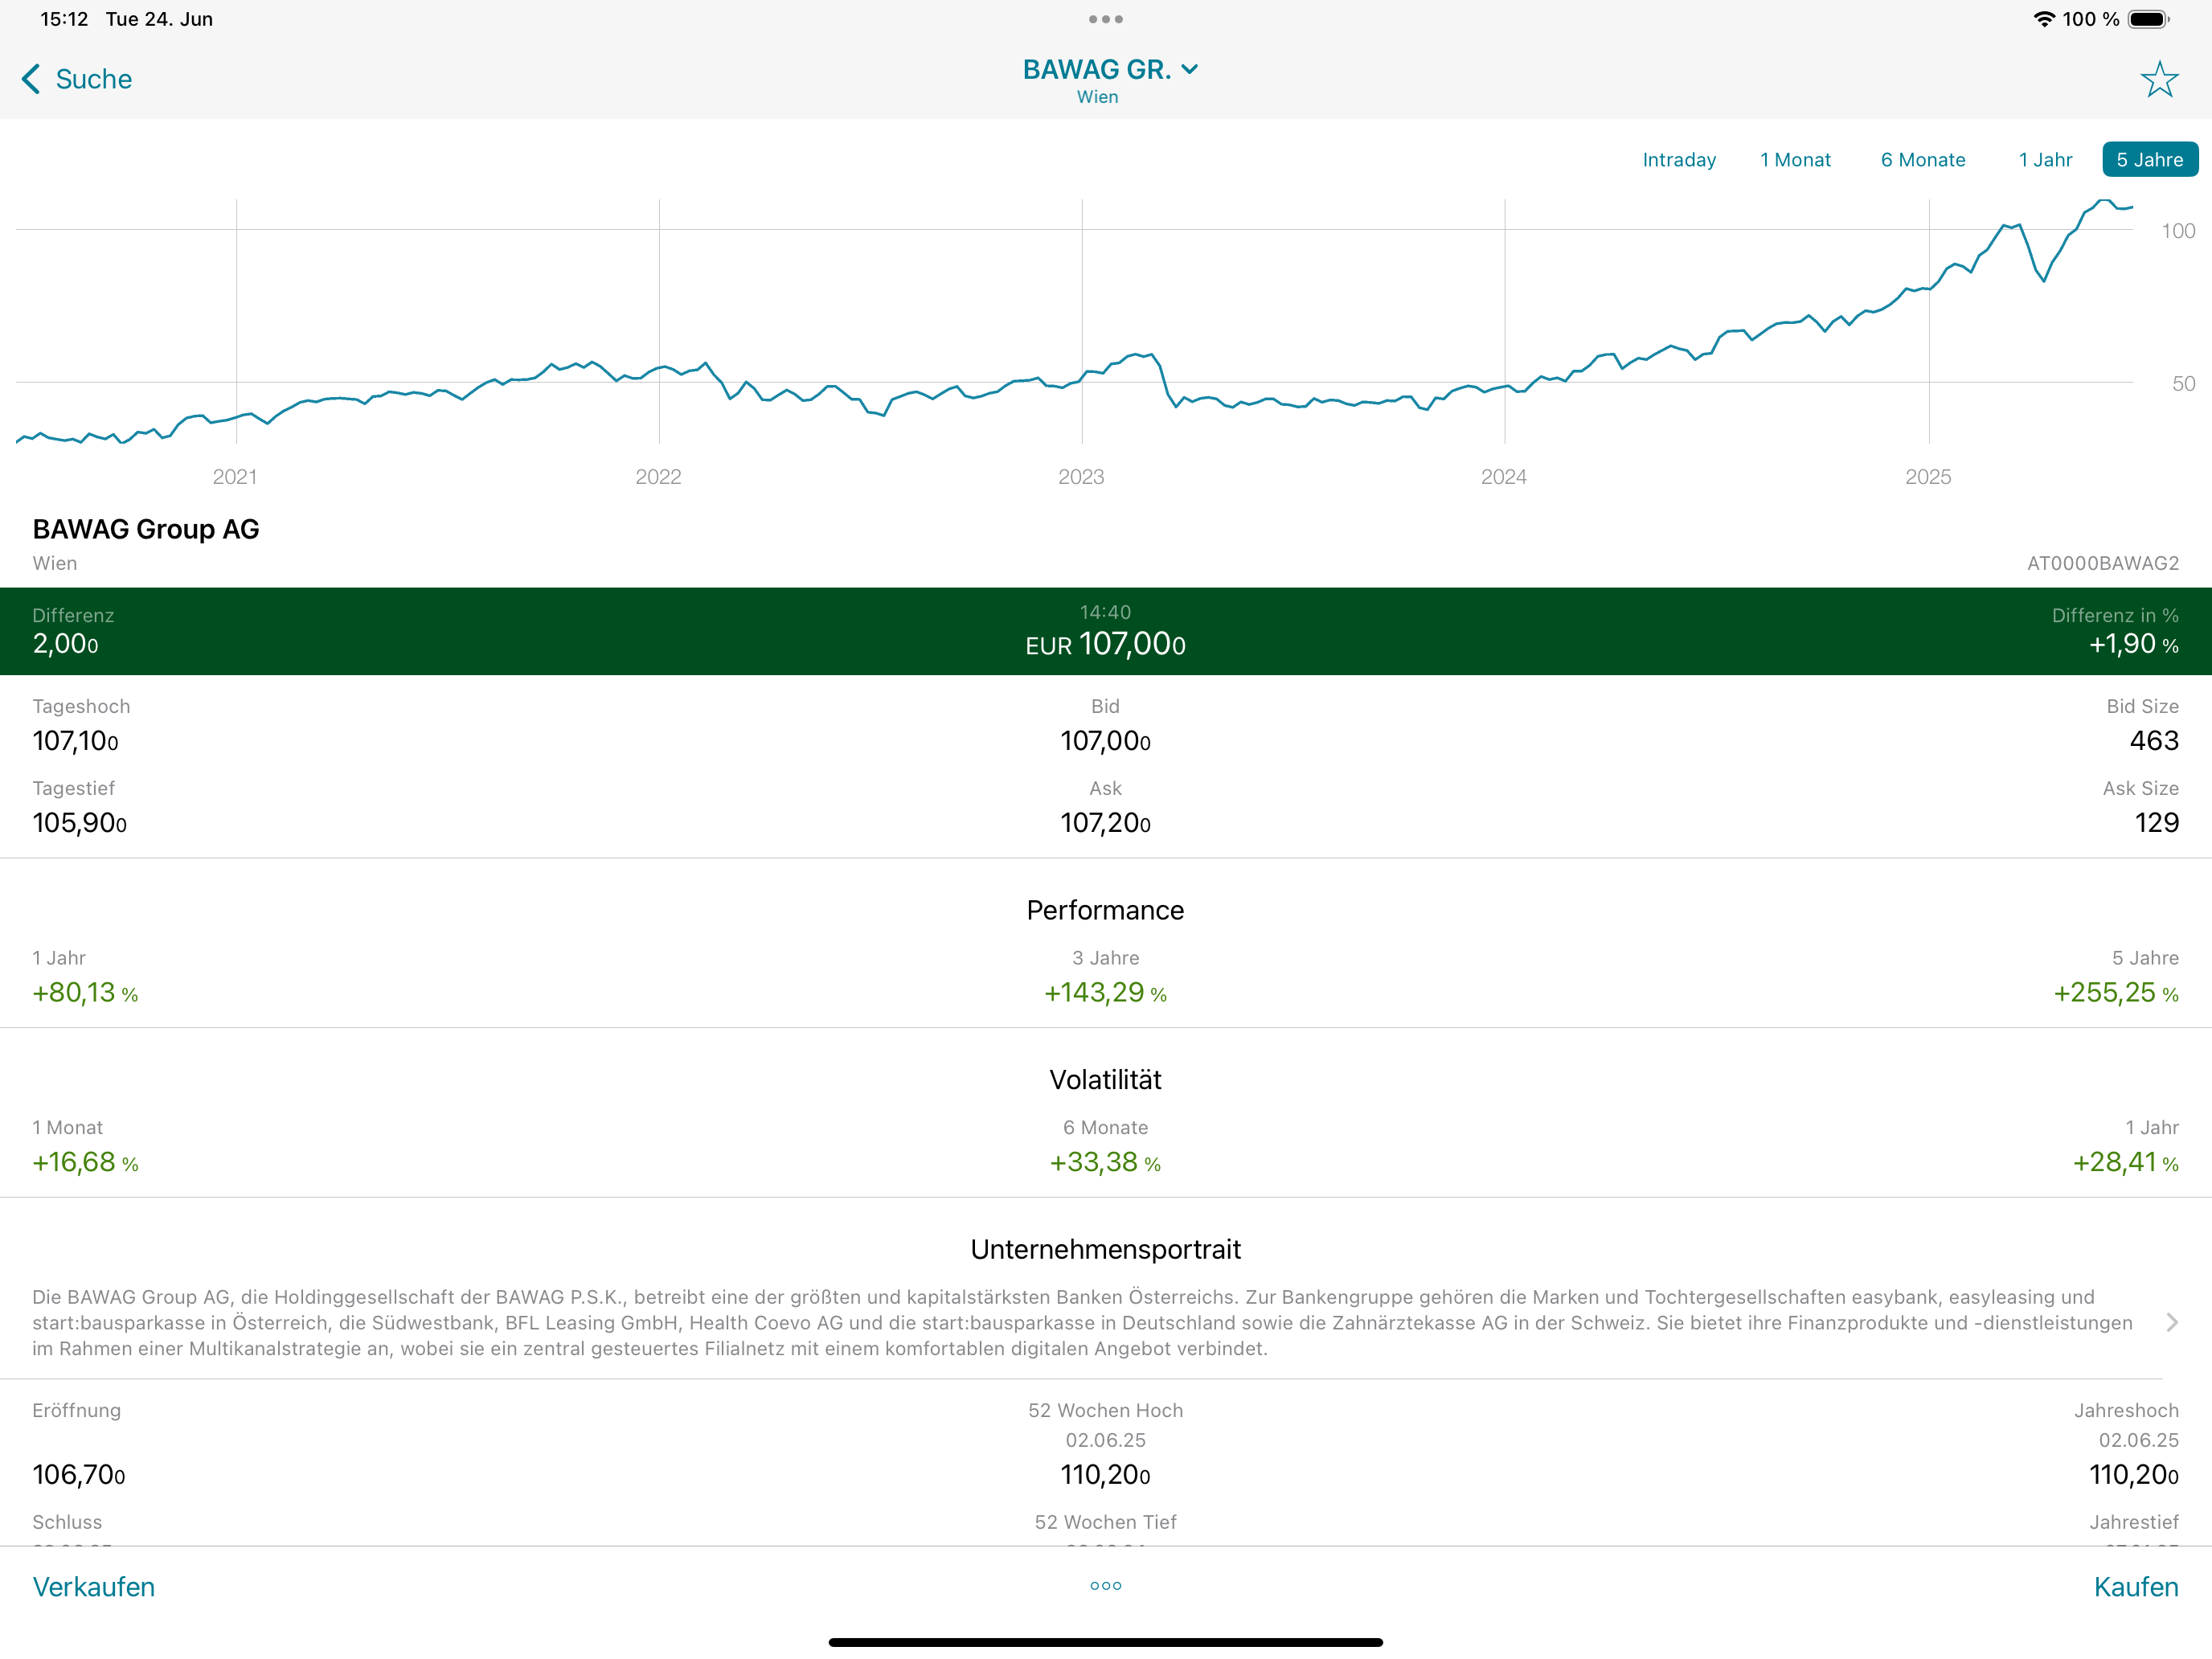Tap the back chevron next to Suche
Screen dimensions: 2212x1659
[x=31, y=79]
